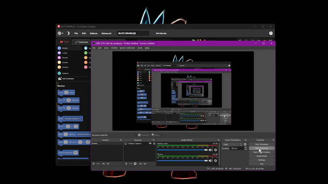Remove selected scene with minus icon
The image size is (328, 184).
coord(98,164)
